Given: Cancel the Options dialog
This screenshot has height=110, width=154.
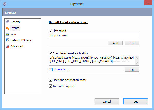Looking at the screenshot, I should point(107,102).
